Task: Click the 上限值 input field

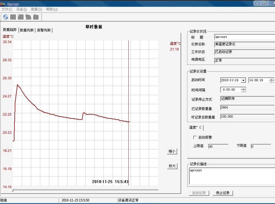Action: click(x=218, y=146)
